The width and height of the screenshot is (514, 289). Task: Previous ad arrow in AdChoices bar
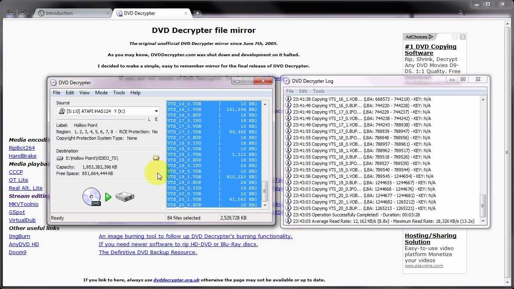(x=455, y=37)
